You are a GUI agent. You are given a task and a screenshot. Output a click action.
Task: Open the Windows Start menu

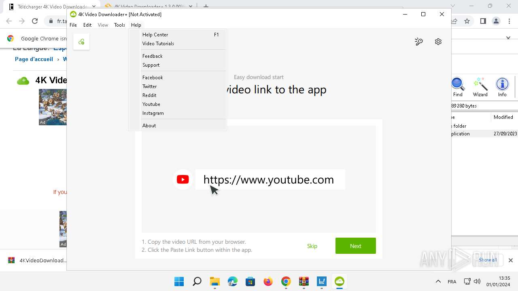(179, 281)
